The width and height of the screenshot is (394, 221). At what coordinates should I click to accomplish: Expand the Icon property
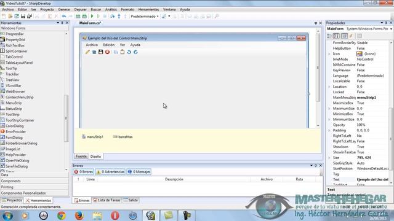point(329,54)
